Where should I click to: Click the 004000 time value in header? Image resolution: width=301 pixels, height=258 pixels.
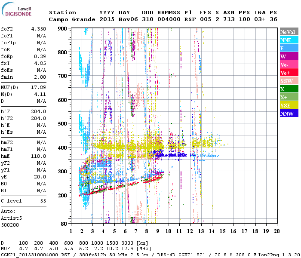(x=169, y=19)
